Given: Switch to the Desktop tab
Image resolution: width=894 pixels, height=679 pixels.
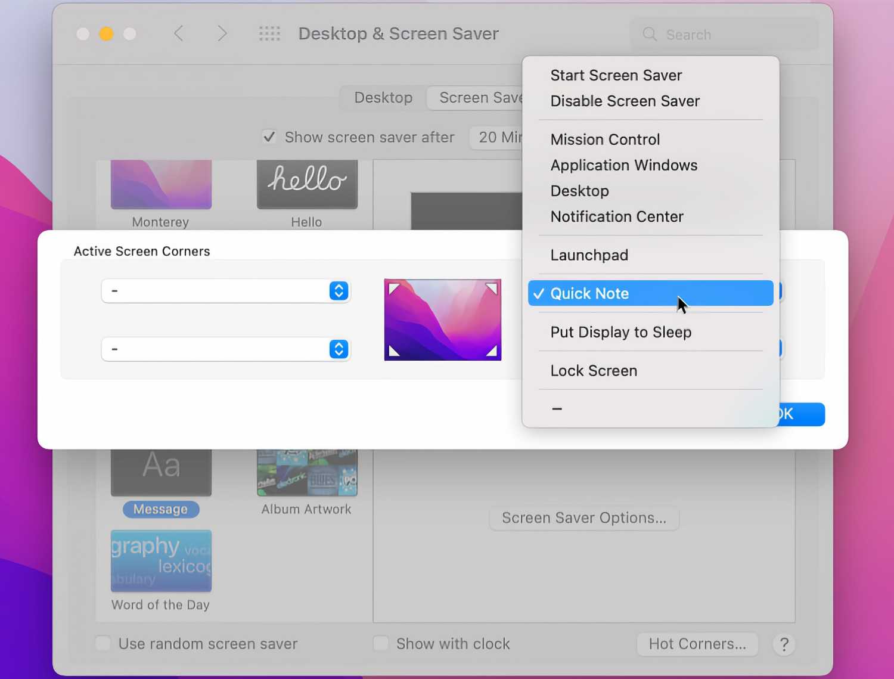Looking at the screenshot, I should pyautogui.click(x=383, y=98).
